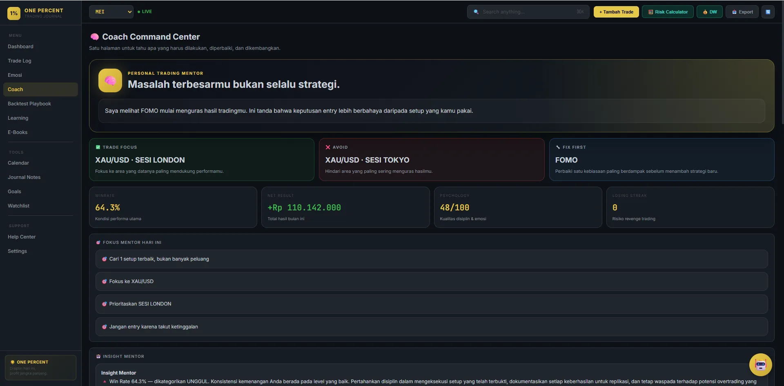Viewport: 784px width, 386px height.
Task: Click the Export button
Action: pyautogui.click(x=742, y=12)
